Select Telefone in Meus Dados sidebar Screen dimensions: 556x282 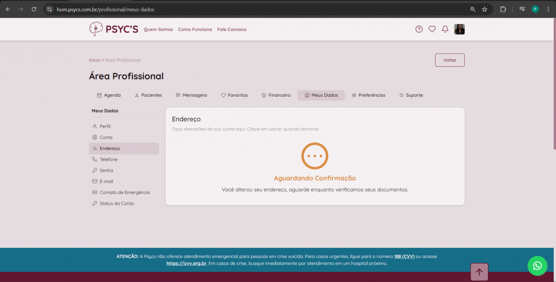(108, 159)
